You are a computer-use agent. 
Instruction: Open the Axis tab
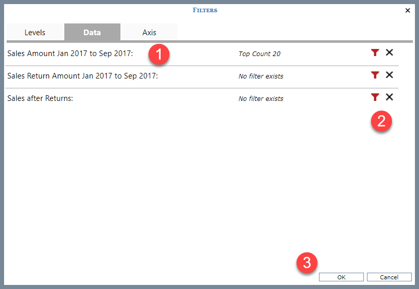pos(149,32)
